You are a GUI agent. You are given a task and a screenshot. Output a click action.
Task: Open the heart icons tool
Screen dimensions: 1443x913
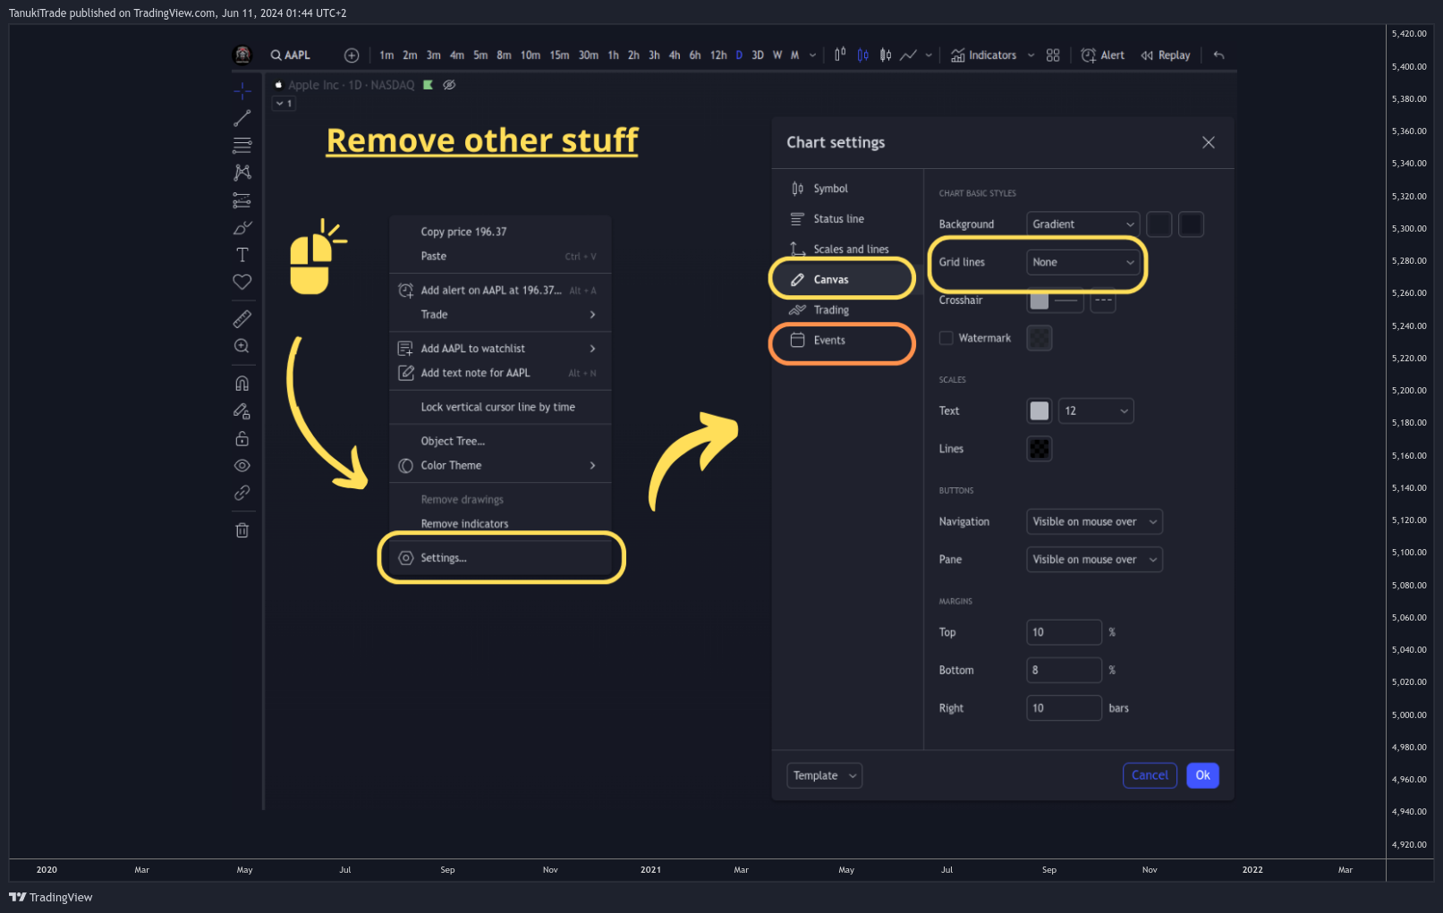242,282
